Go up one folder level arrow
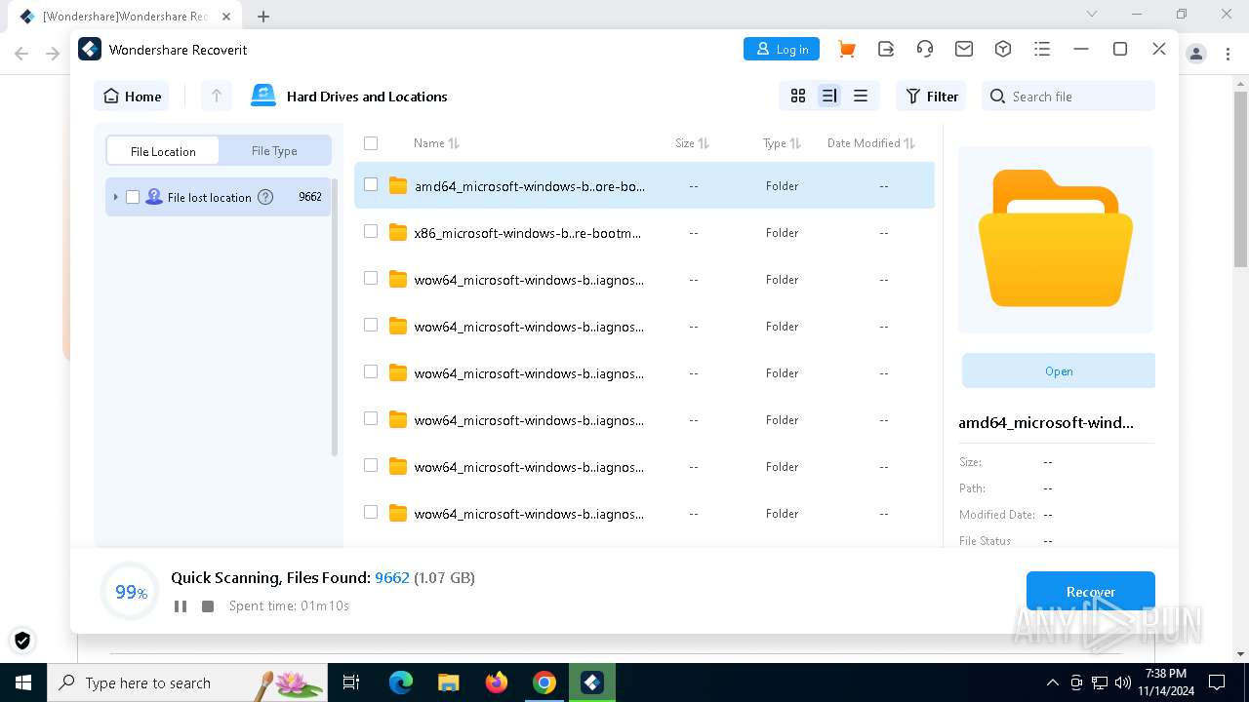Image resolution: width=1249 pixels, height=702 pixels. (x=217, y=96)
